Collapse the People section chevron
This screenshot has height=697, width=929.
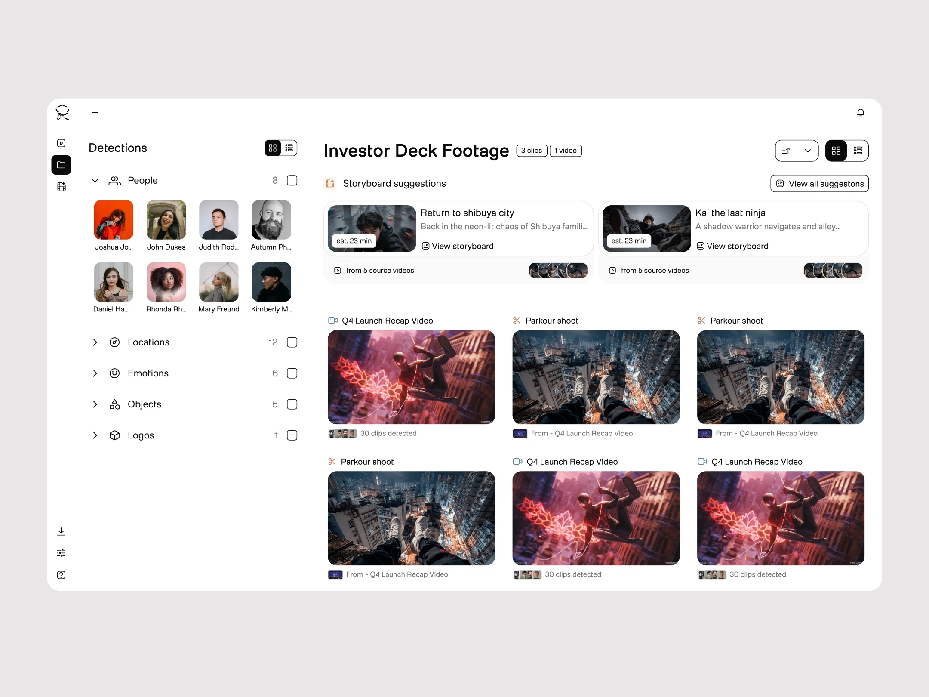(x=95, y=180)
